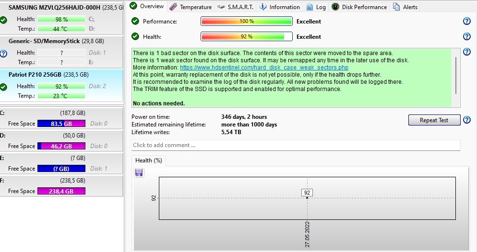477x252 pixels.
Task: Click 'more than 1000 days' lifetime value
Action: [249, 125]
